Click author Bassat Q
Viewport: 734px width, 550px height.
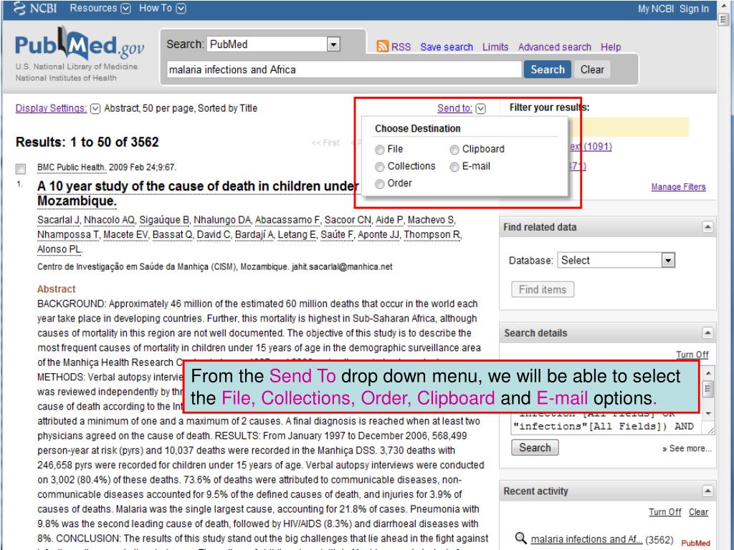coord(172,234)
